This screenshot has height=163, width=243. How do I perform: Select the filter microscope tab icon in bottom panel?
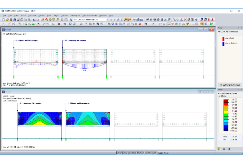229,149
